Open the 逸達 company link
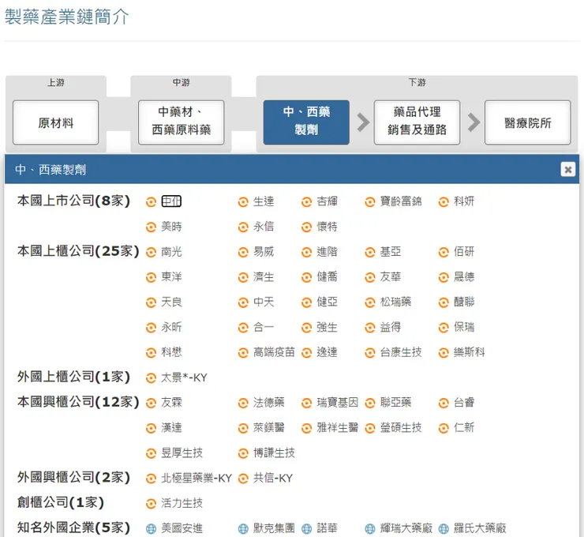This screenshot has width=584, height=537. click(x=327, y=352)
